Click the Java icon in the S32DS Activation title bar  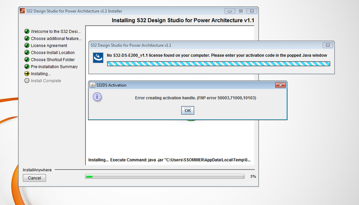92,85
